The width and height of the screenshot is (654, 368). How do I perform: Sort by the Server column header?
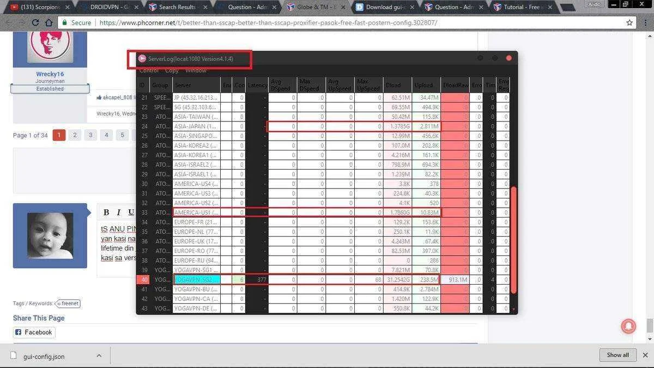coord(196,85)
